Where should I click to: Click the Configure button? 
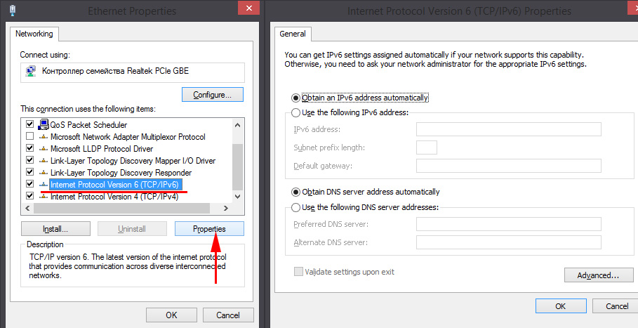213,95
